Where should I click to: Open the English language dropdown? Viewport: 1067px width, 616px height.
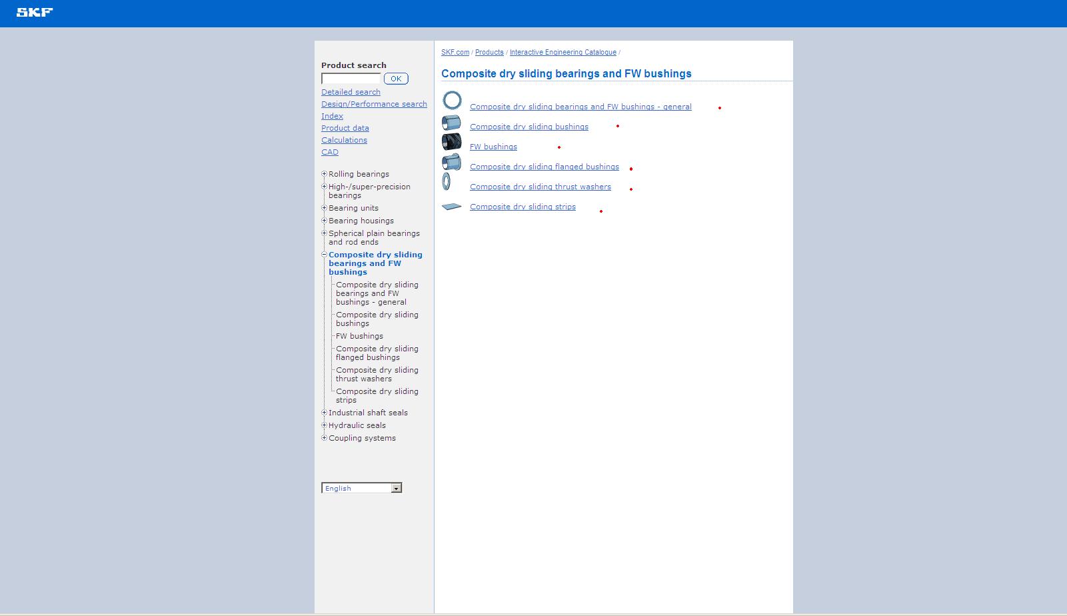click(396, 488)
